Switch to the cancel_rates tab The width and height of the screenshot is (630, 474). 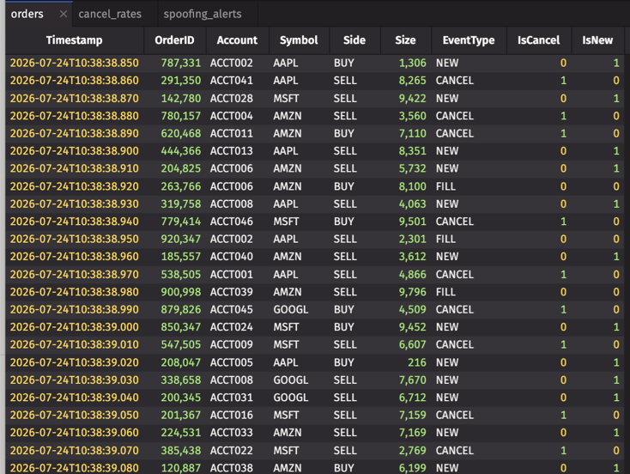pos(110,14)
